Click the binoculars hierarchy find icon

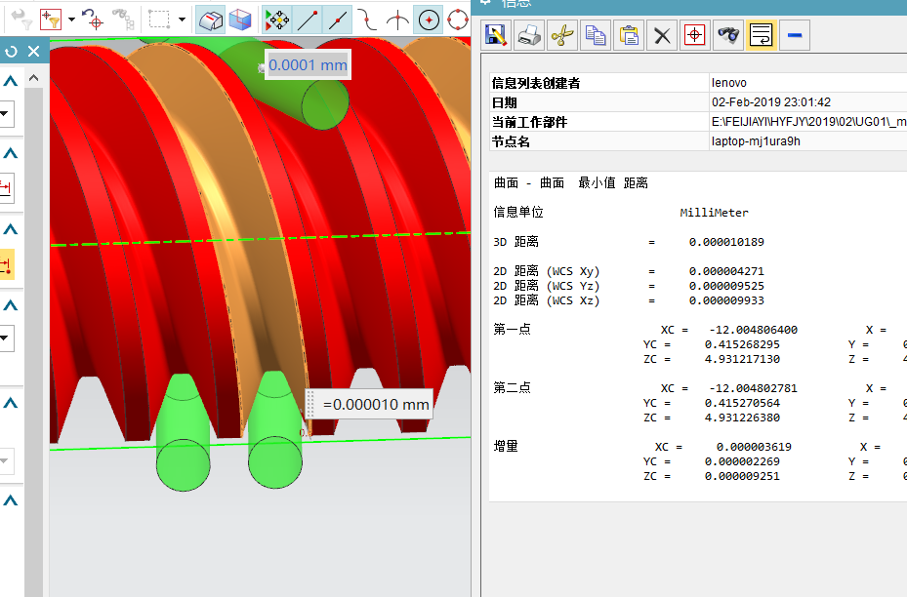(x=123, y=20)
